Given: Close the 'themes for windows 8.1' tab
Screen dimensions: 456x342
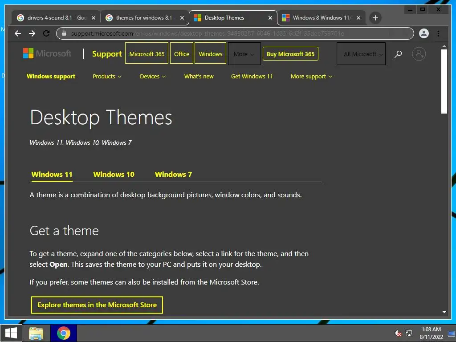Looking at the screenshot, I should click(x=182, y=18).
